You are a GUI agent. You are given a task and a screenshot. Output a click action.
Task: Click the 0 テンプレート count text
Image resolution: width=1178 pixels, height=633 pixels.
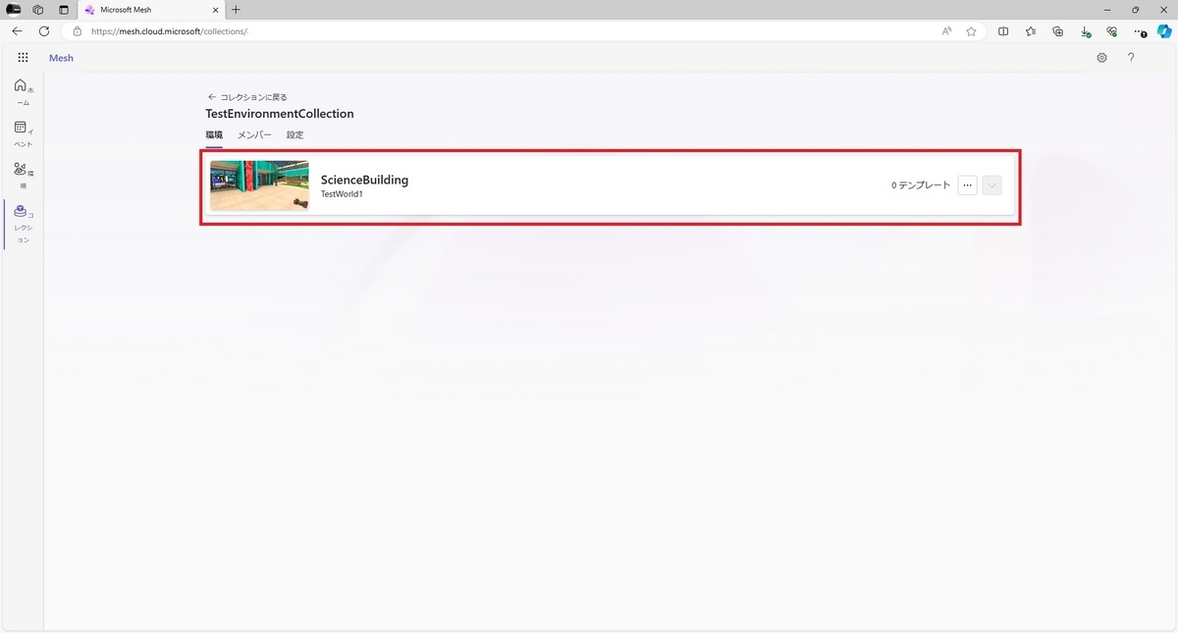tap(921, 185)
